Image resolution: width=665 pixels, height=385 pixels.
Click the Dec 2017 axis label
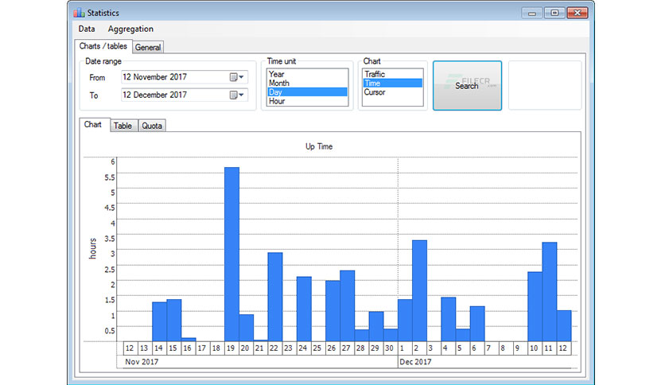click(x=415, y=362)
